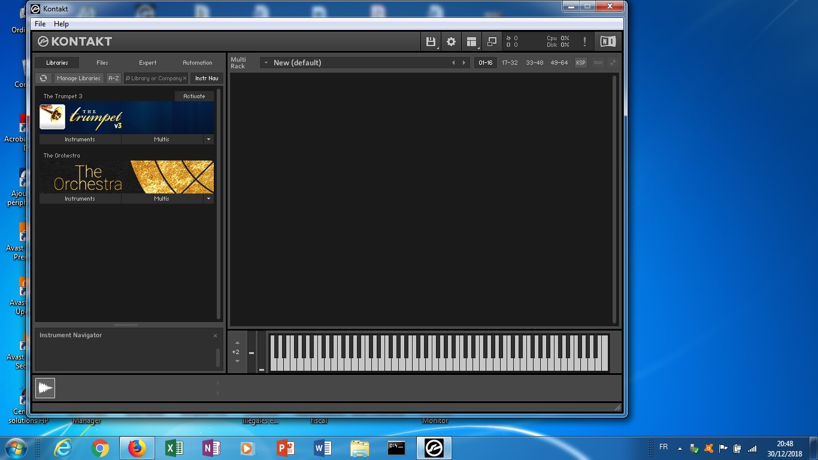Click the warning exclamation icon

point(584,41)
